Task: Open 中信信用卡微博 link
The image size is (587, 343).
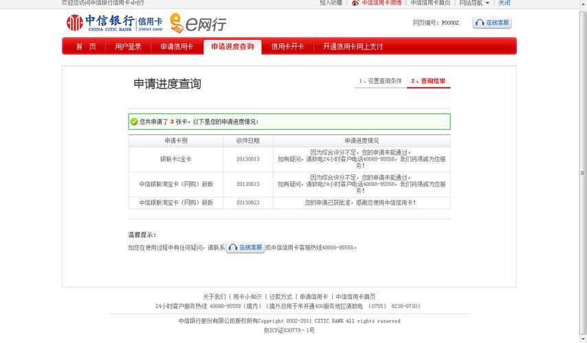Action: 381,3
